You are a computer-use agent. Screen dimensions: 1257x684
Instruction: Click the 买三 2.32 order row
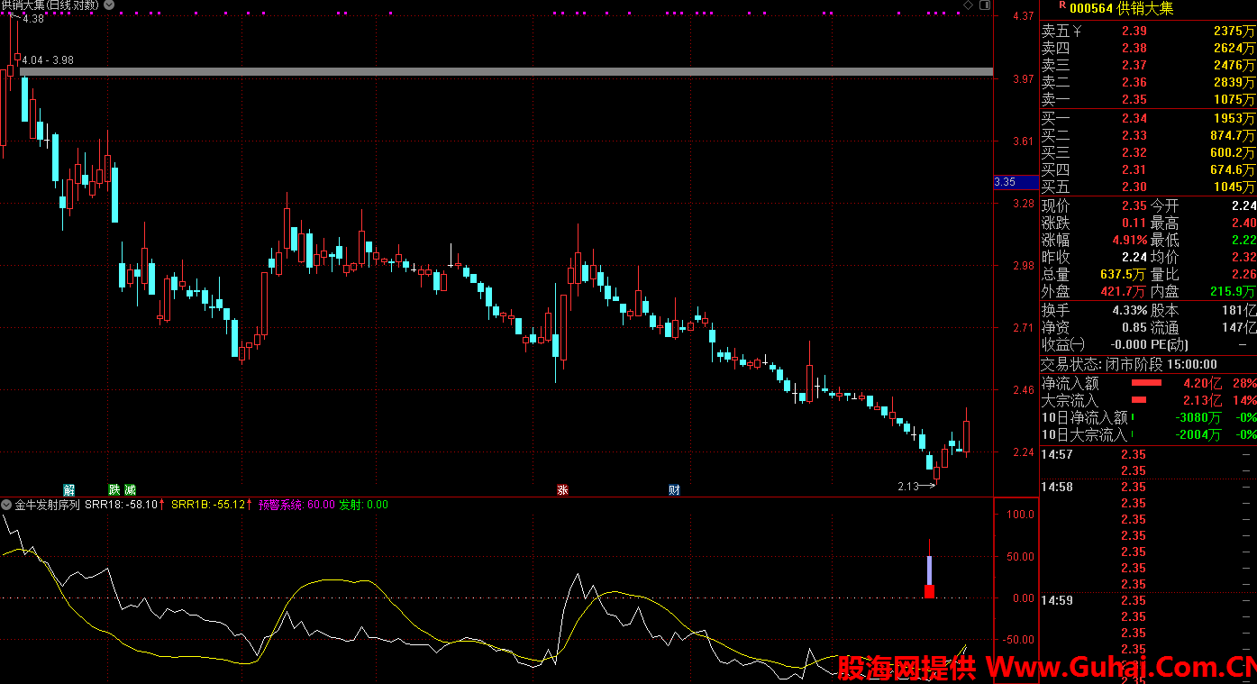tap(1148, 153)
